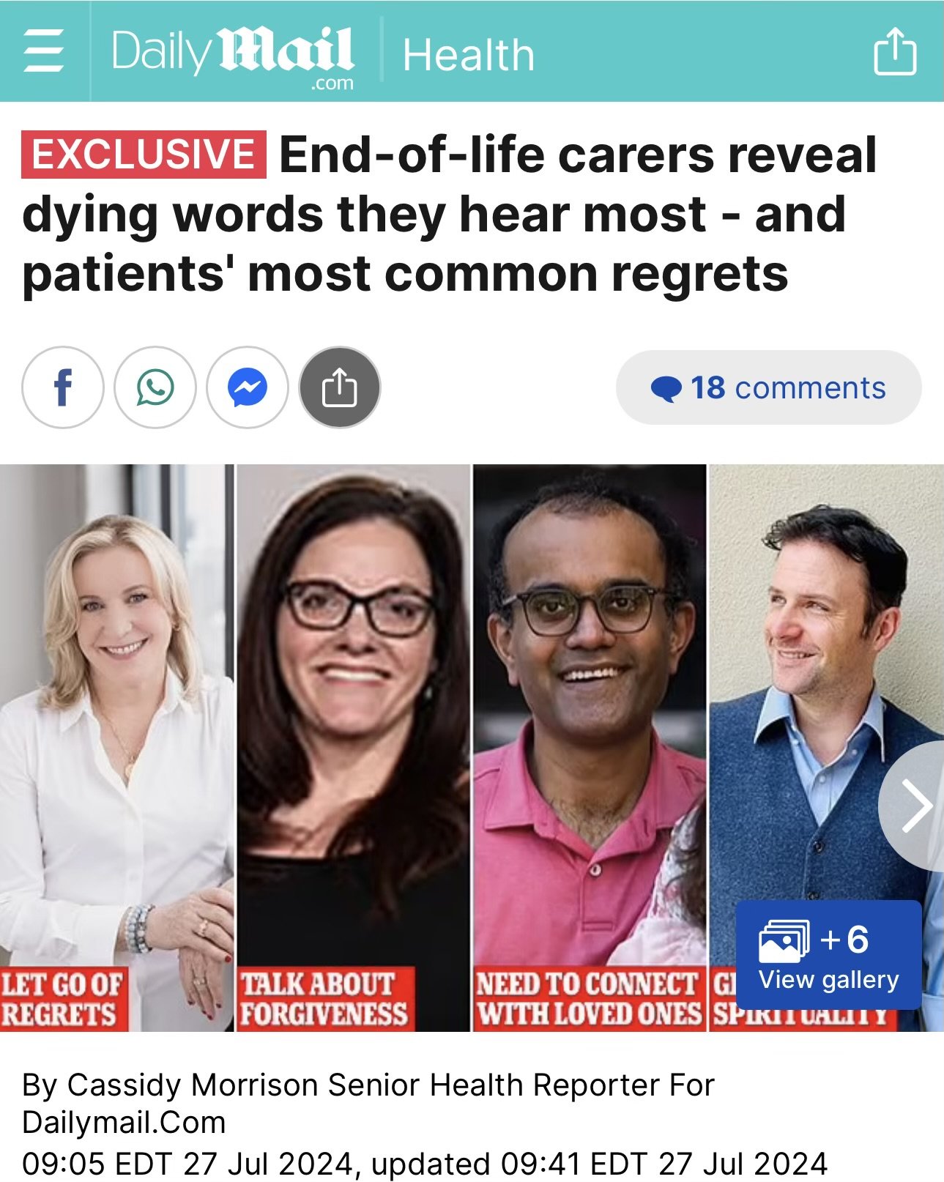
Task: Share article via WhatsApp
Action: click(x=155, y=387)
